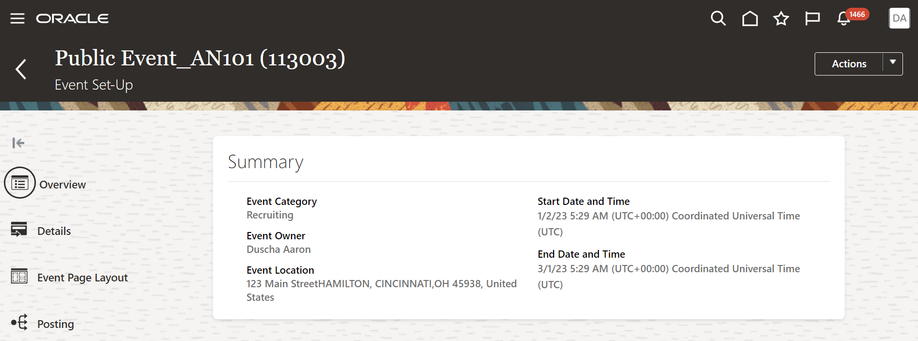918x341 pixels.
Task: Open the Event Page Layout tab
Action: click(82, 278)
